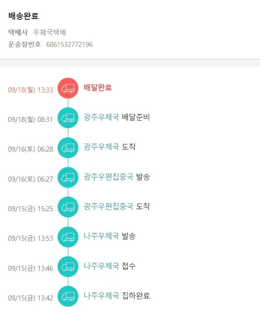Click truck icon beside 나주우체국 발송

pyautogui.click(x=68, y=237)
